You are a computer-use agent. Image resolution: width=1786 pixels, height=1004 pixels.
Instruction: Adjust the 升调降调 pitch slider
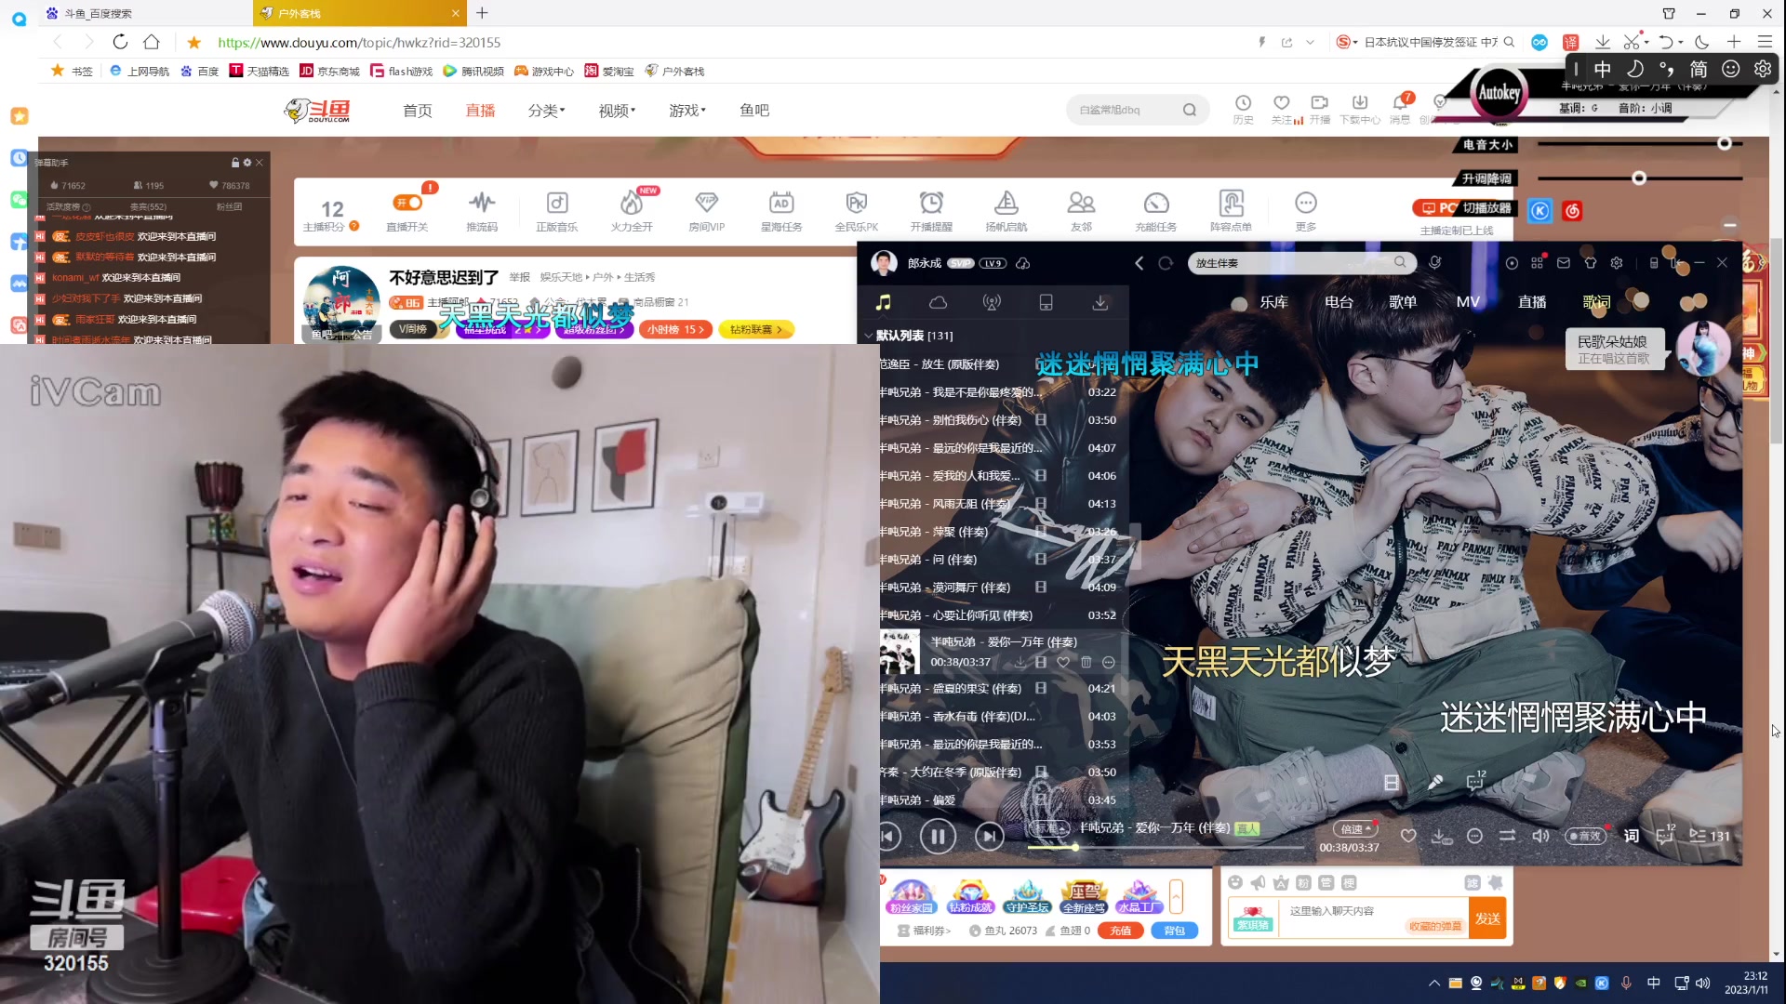tap(1639, 178)
